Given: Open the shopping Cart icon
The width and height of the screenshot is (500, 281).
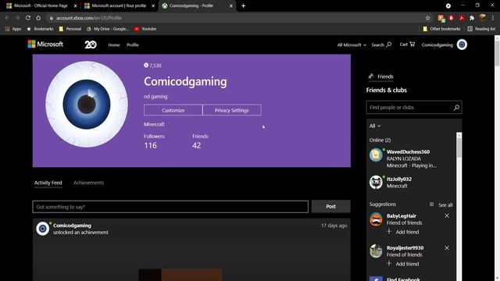Looking at the screenshot, I should click(x=412, y=44).
